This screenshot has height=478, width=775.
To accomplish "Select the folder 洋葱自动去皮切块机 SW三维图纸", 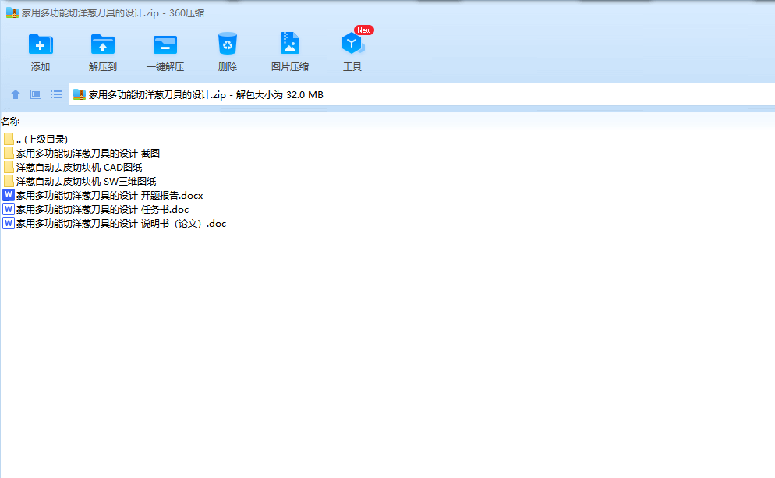I will click(x=80, y=182).
